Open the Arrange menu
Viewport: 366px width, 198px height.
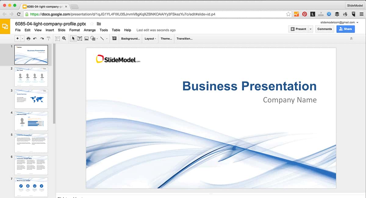[x=90, y=30]
